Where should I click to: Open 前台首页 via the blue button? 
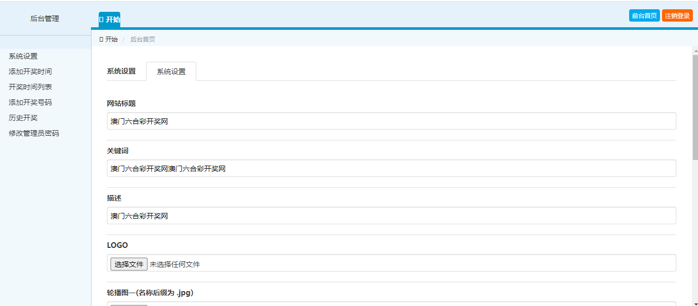[x=644, y=16]
